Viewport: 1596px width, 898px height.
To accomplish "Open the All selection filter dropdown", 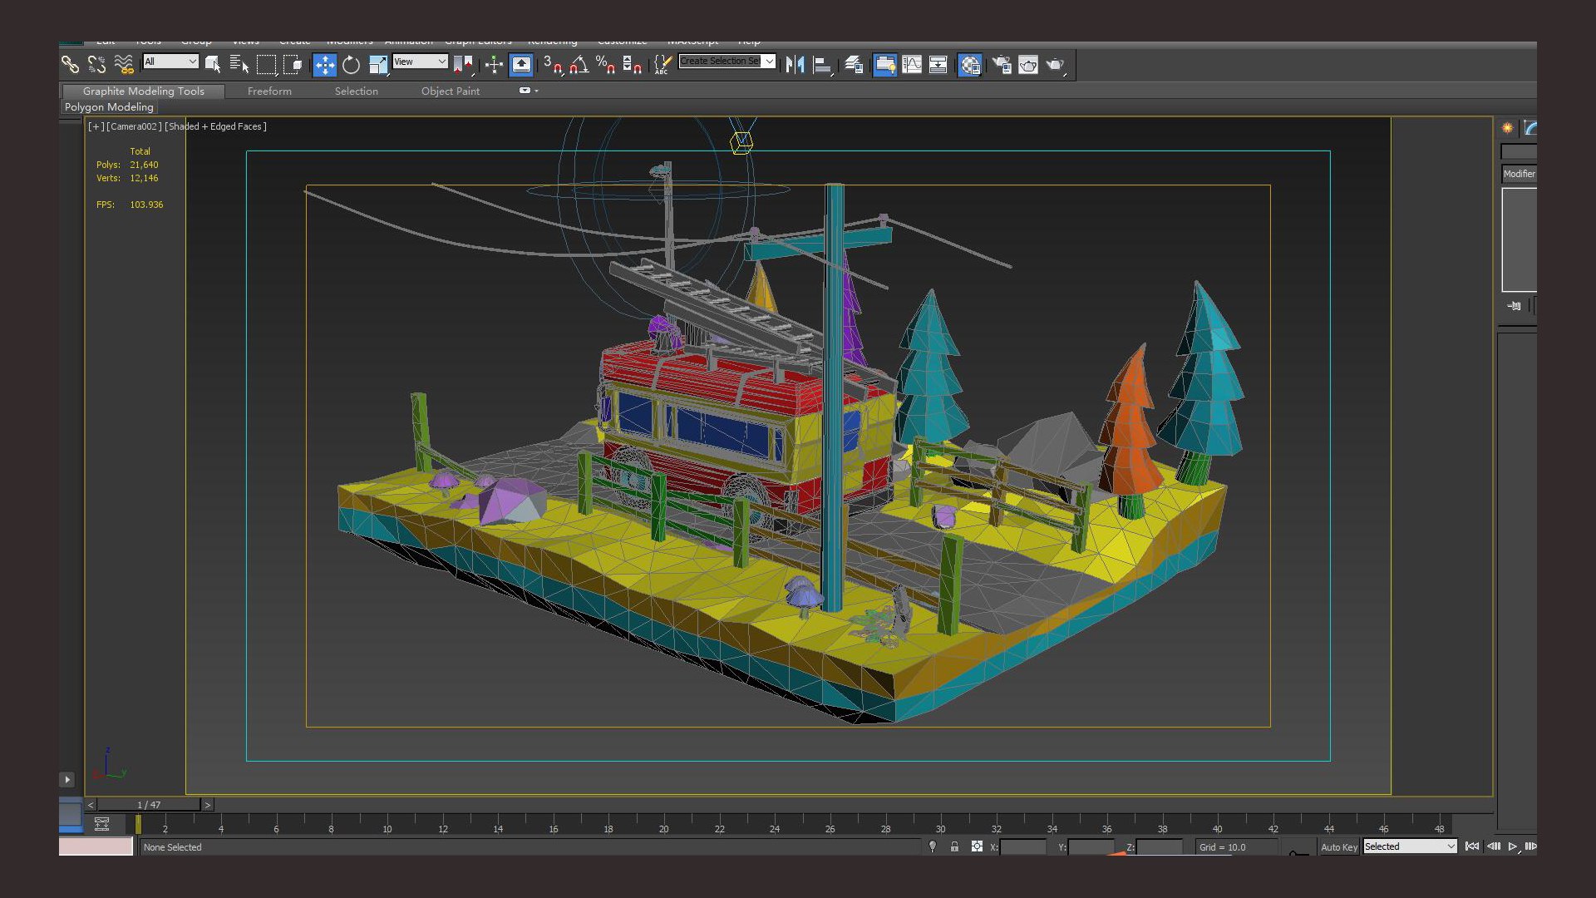I will [170, 62].
